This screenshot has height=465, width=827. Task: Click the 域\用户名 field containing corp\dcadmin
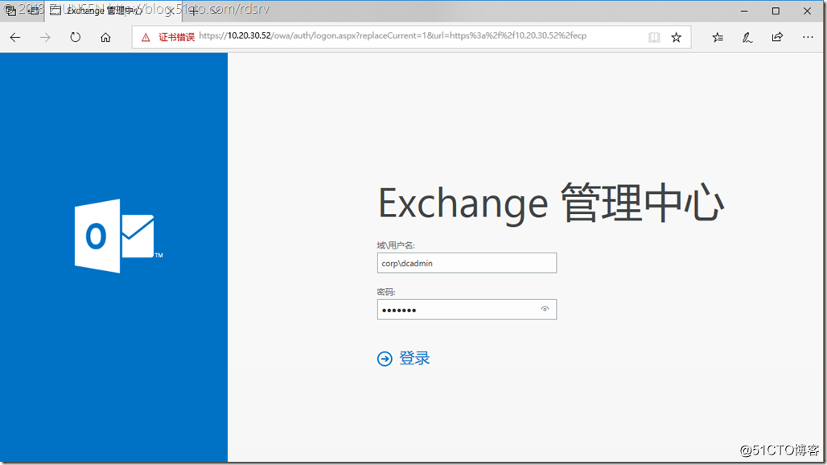tap(467, 263)
